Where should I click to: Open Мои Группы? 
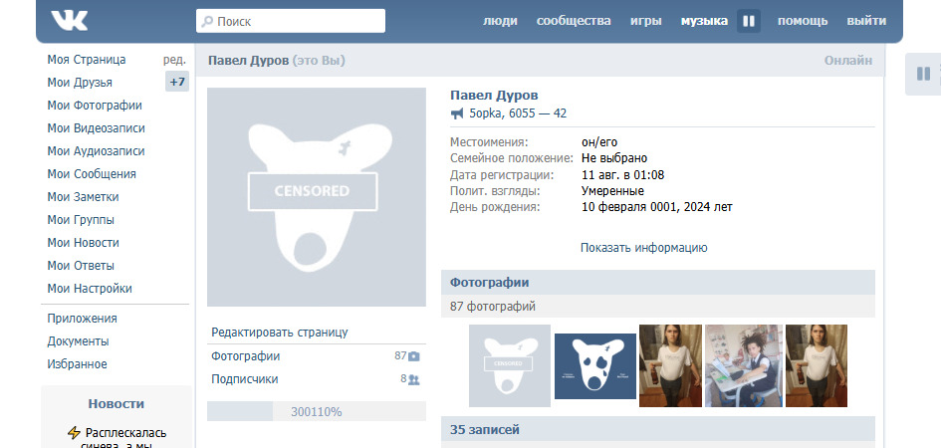pos(81,219)
